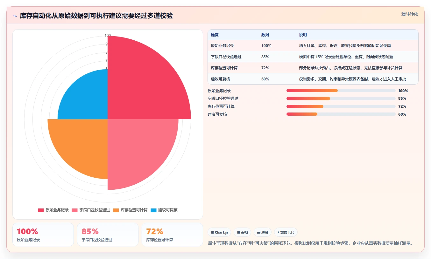Viewport: 431px width, 259px height.
Task: Click the 库存位置可计算 progress row label
Action: [221, 106]
